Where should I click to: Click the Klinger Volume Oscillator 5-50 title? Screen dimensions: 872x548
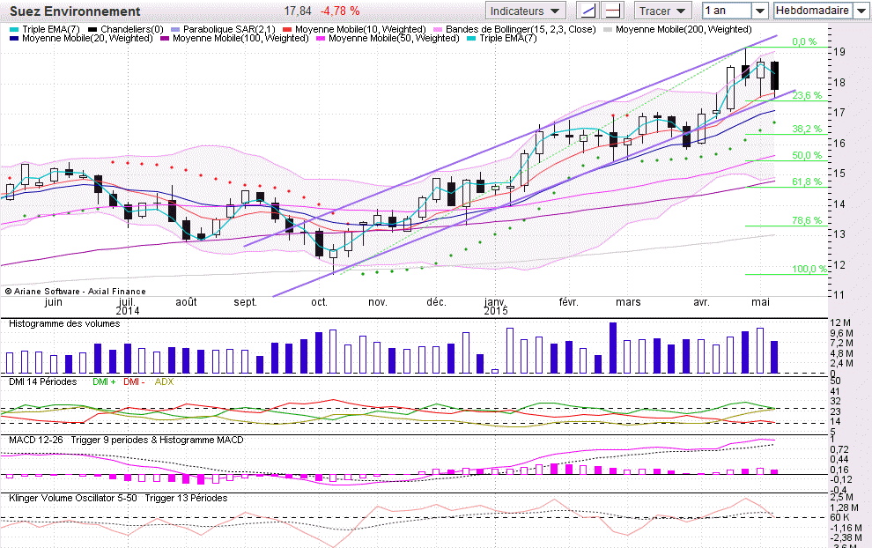point(73,499)
